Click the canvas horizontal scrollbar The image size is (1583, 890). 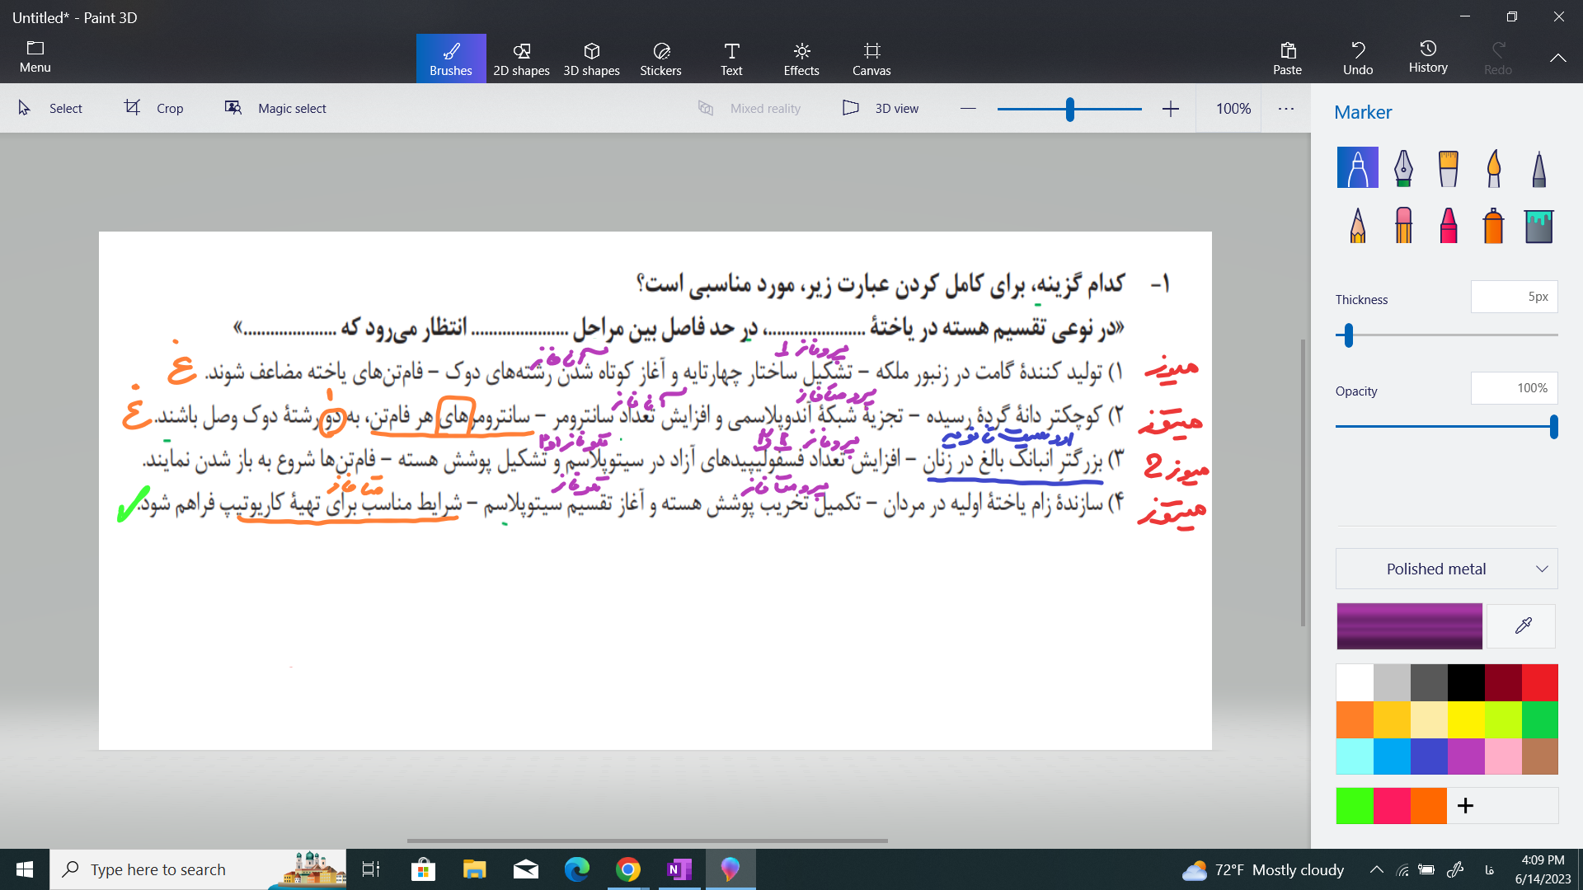tap(647, 841)
